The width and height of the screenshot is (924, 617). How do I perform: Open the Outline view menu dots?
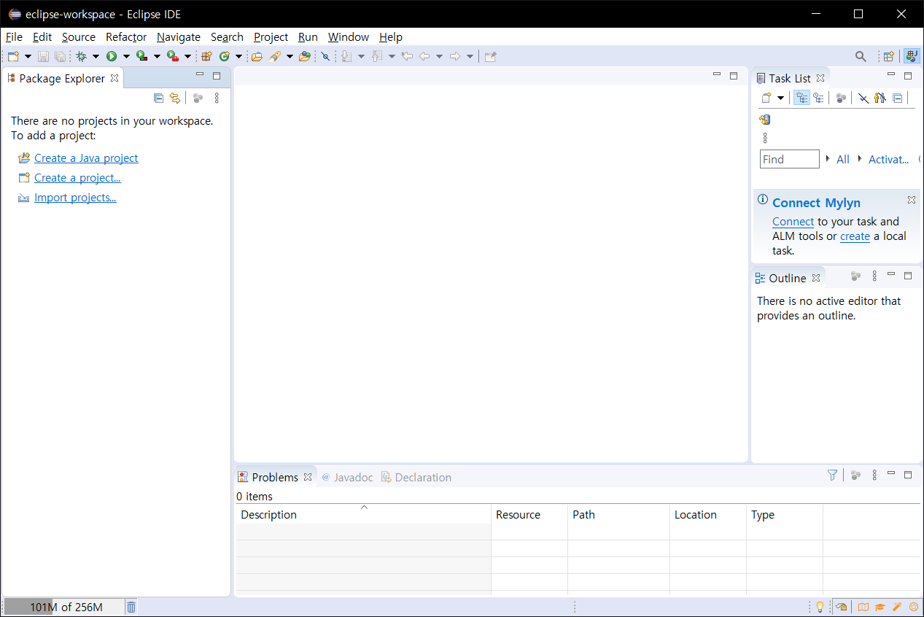click(x=874, y=276)
